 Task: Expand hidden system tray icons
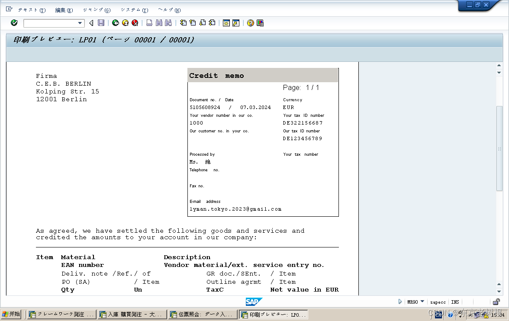point(470,316)
